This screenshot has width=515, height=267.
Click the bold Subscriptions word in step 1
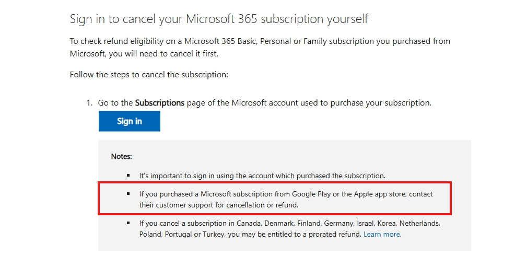point(159,103)
